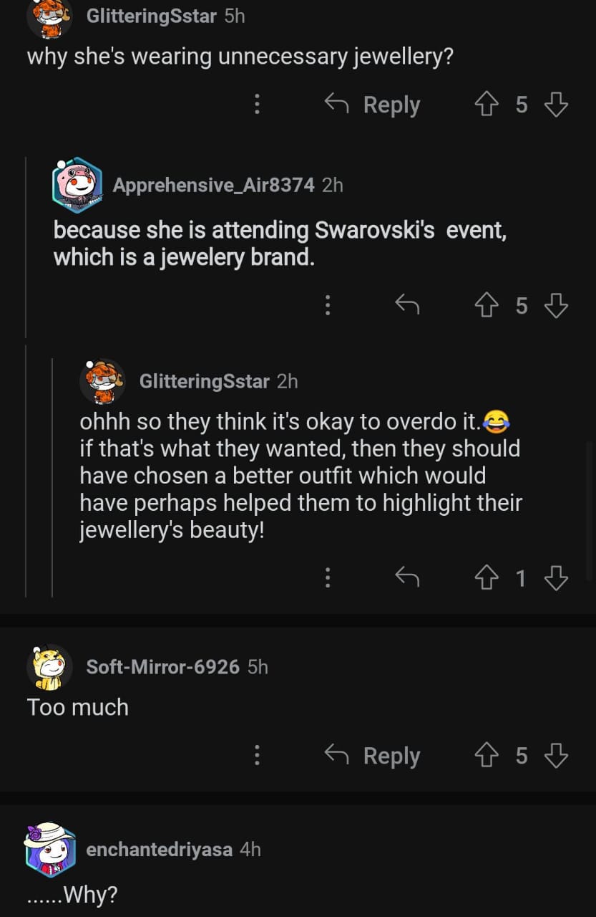The image size is (596, 917).
Task: Open three-dot menu on Swarovski comment
Action: pos(328,306)
